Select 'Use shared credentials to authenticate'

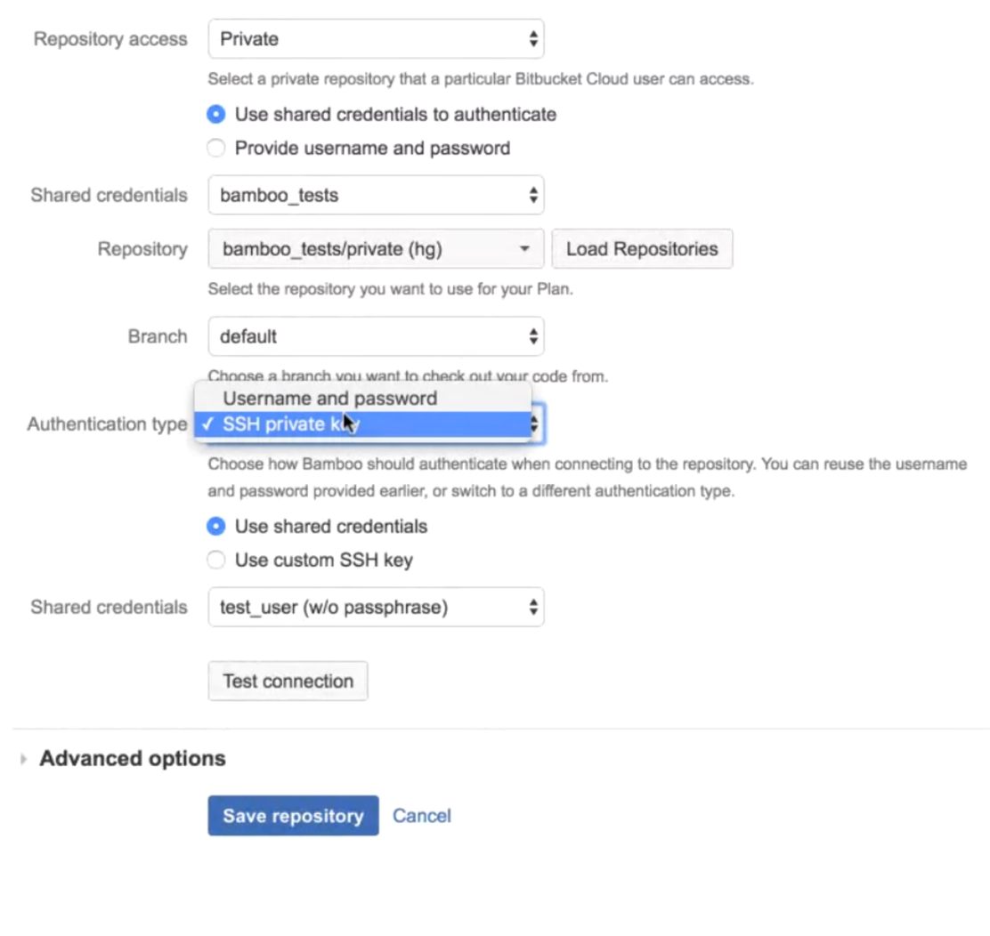click(x=215, y=114)
